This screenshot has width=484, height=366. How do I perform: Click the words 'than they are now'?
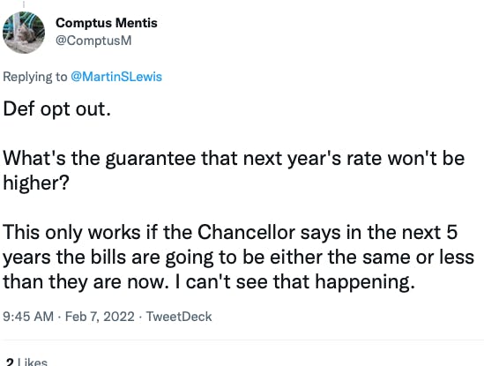click(x=84, y=281)
